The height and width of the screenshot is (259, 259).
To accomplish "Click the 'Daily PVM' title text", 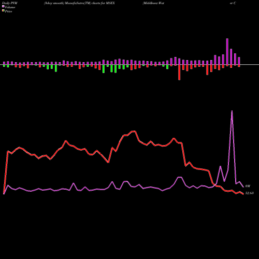I will click(x=10, y=3).
